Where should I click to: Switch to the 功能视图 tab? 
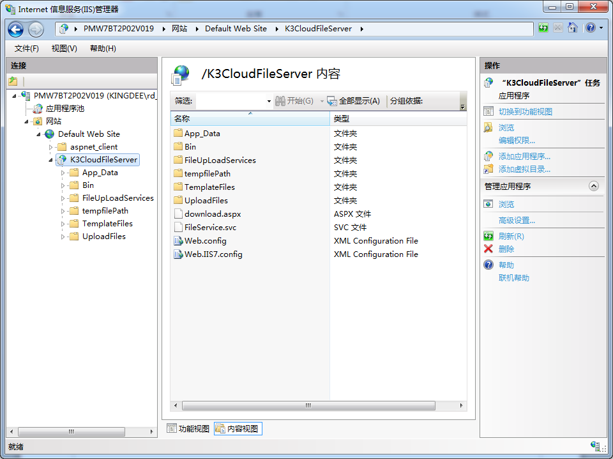point(188,429)
